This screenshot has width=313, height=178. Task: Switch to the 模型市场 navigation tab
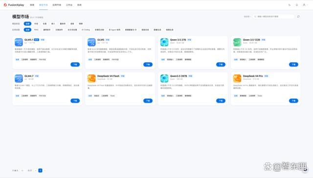[44, 5]
